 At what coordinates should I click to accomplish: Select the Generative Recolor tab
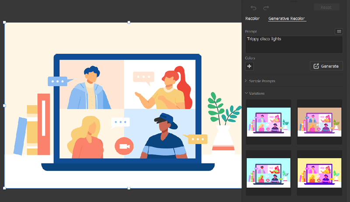[x=287, y=18]
